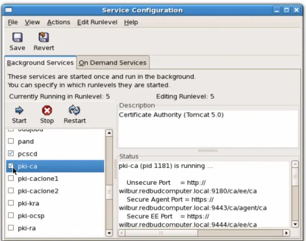Image resolution: width=306 pixels, height=241 pixels.
Task: Click the Status pane scroll up arrow
Action: (x=295, y=164)
